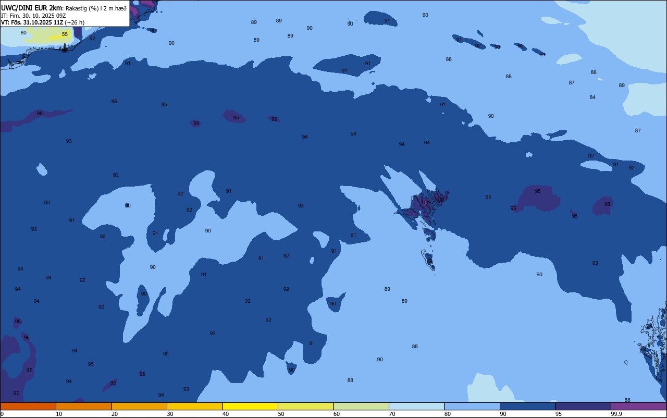This screenshot has height=418, width=667.
Task: Click the "30" legend tick label
Action: coord(170,414)
